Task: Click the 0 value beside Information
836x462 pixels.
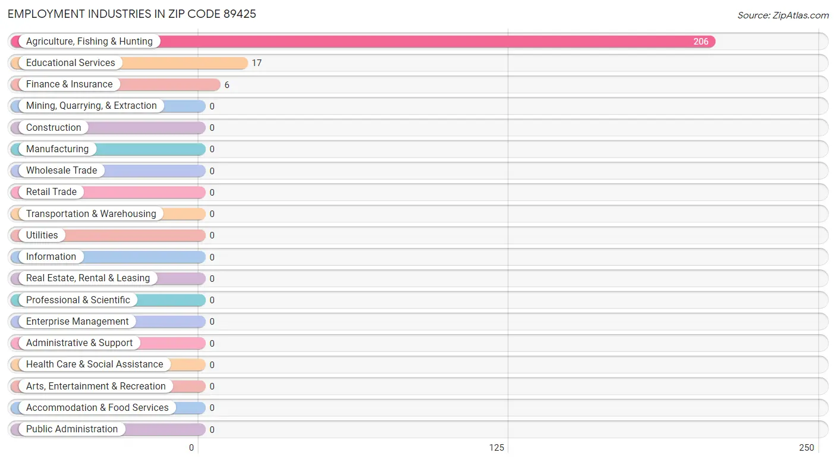Action: 212,257
